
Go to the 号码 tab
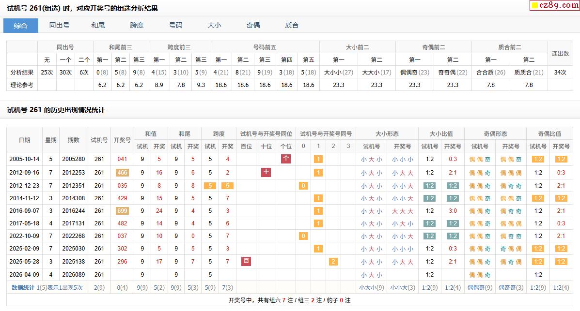tap(175, 26)
